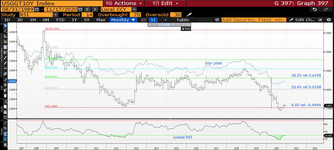Click the Edit Chart button
The width and height of the screenshot is (334, 150).
[x=302, y=20]
